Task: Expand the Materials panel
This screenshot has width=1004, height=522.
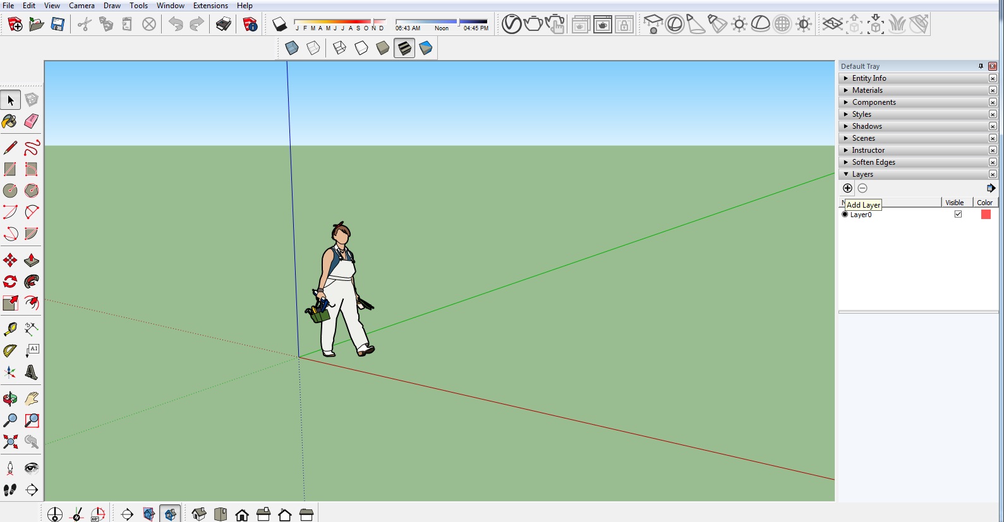Action: point(918,90)
